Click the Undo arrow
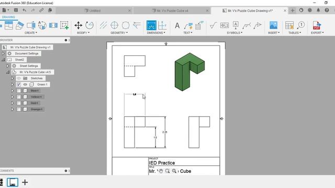335x188 pixels. (25, 10)
